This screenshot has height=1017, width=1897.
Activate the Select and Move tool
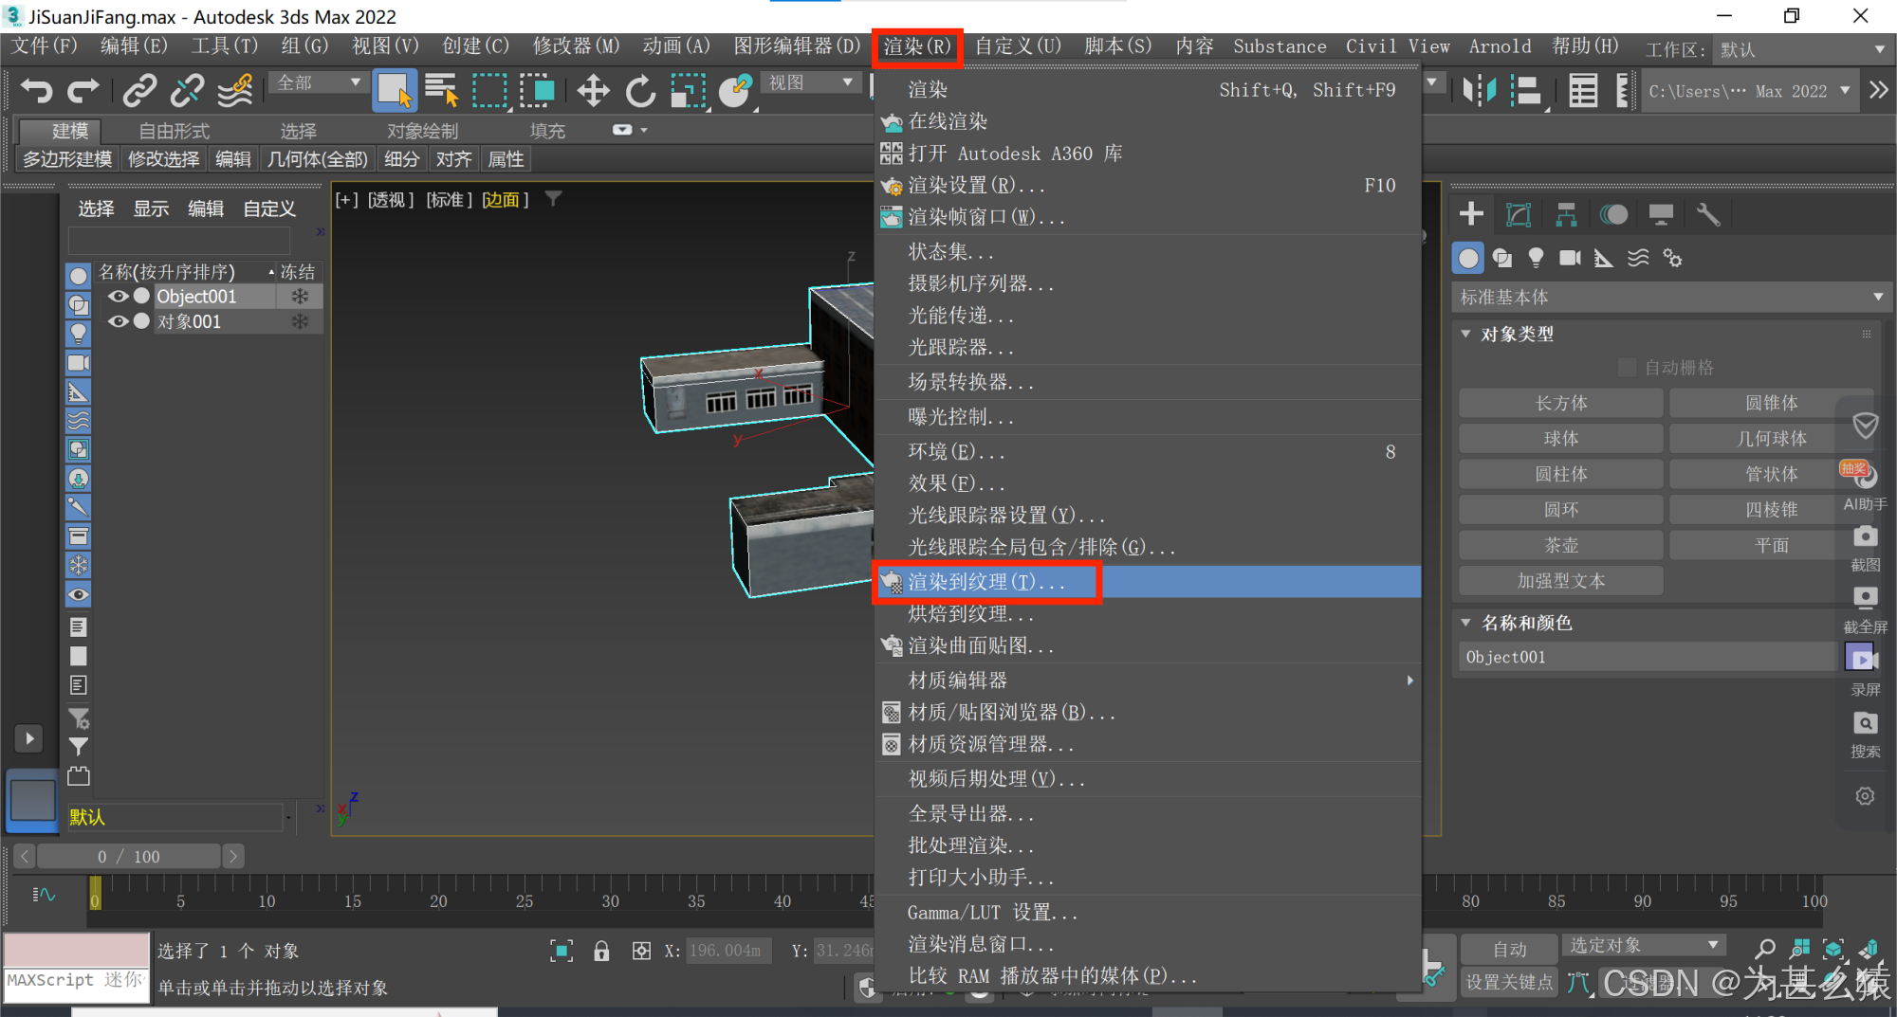593,91
